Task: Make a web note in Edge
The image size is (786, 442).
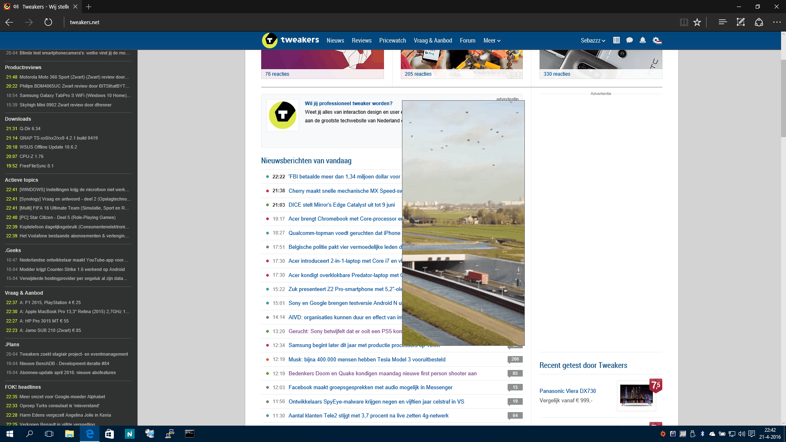Action: (x=741, y=22)
